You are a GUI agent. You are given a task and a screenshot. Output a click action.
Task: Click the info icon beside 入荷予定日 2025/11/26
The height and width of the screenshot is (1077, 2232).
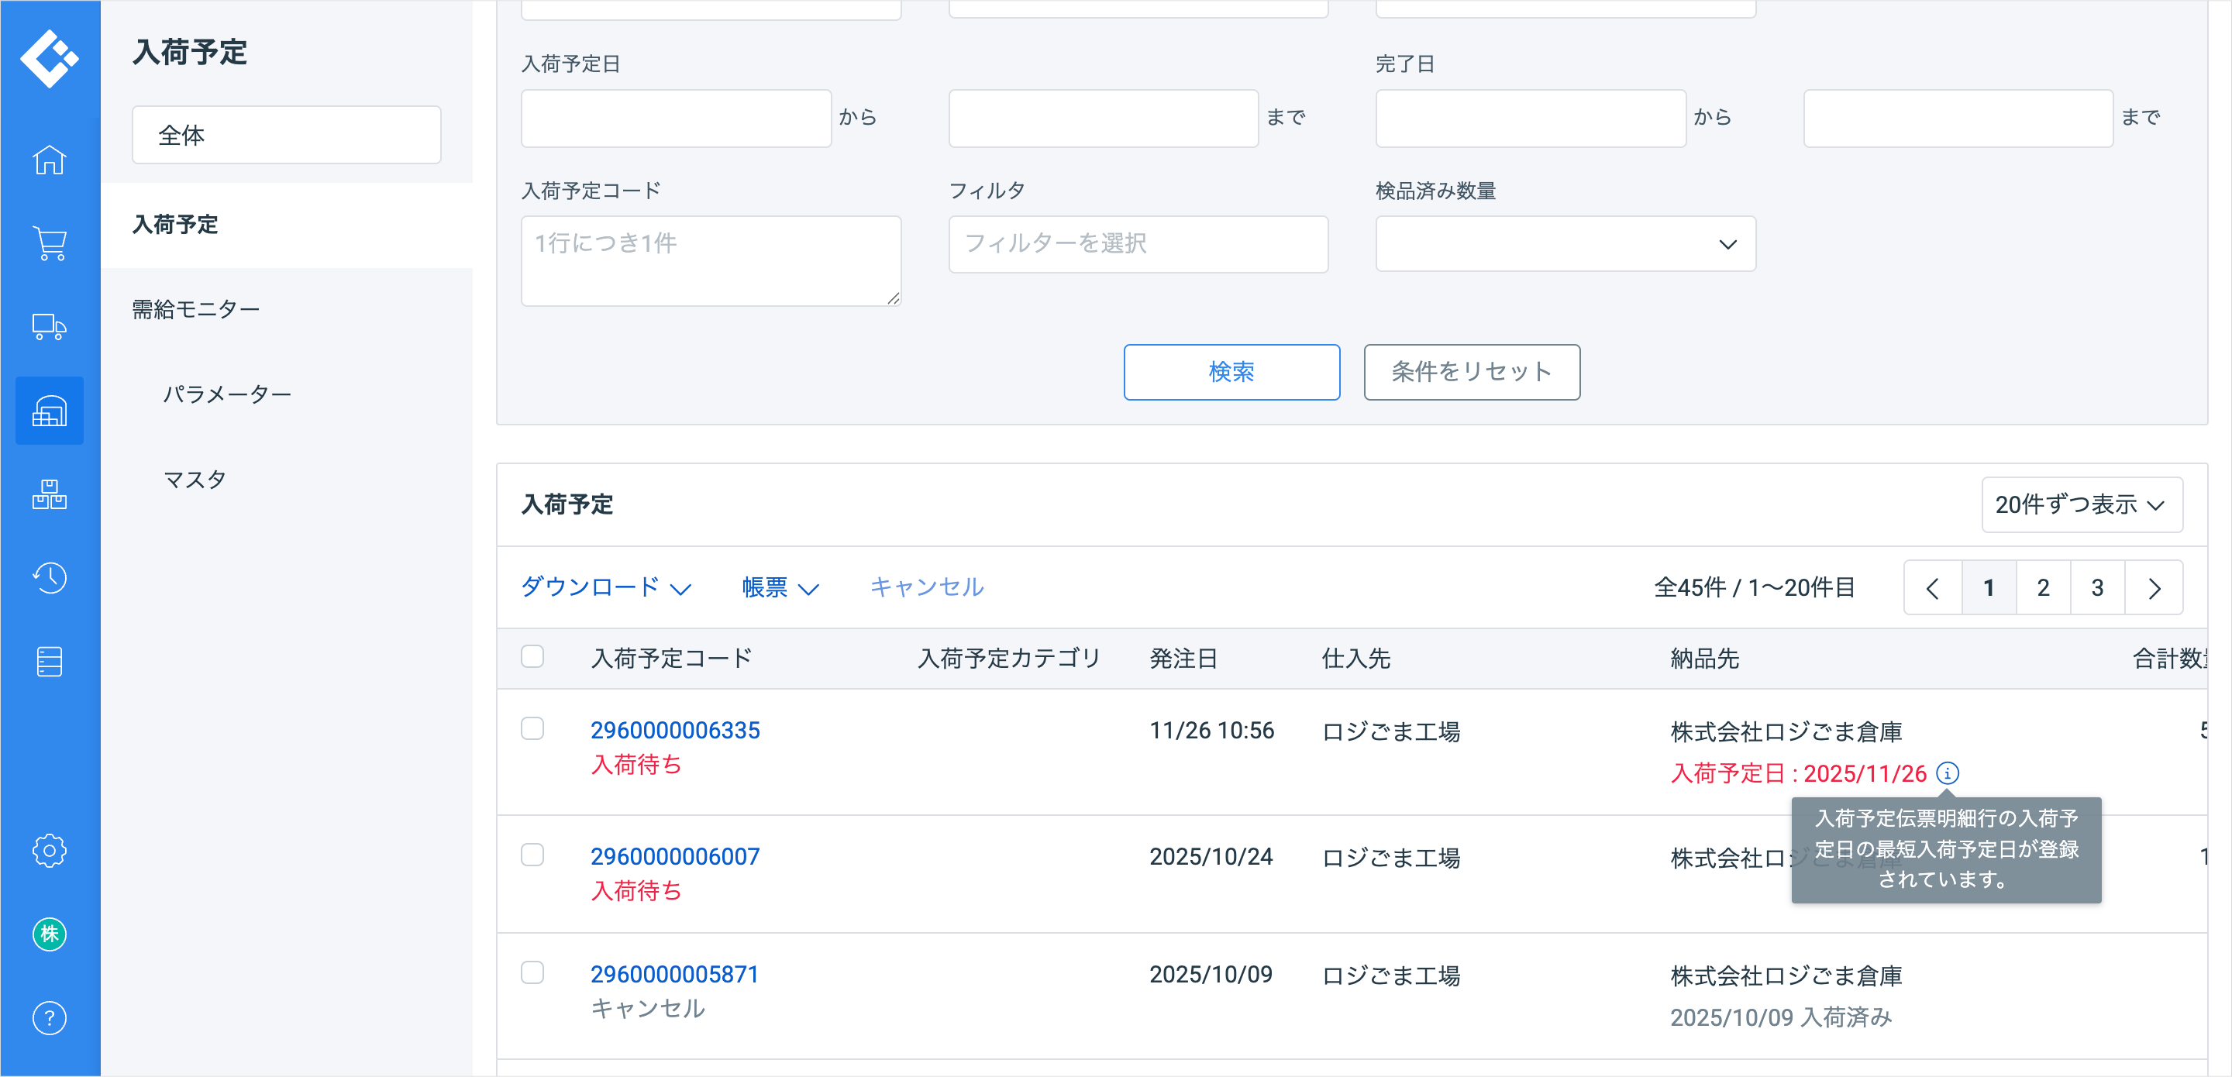pyautogui.click(x=1947, y=772)
